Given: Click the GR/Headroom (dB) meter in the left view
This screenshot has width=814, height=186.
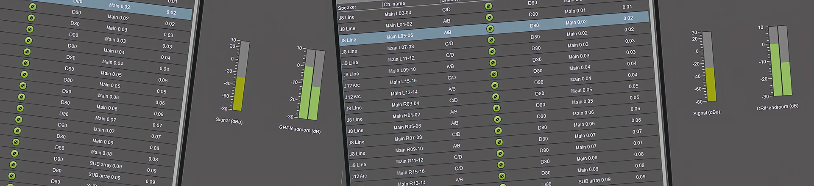Looking at the screenshot, I should pos(312,85).
